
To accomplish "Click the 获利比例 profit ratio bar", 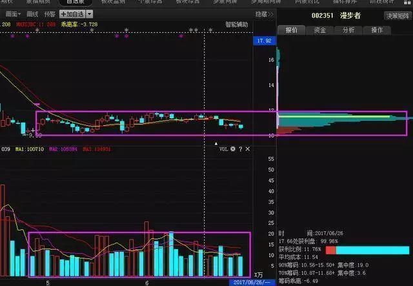I will [367, 250].
